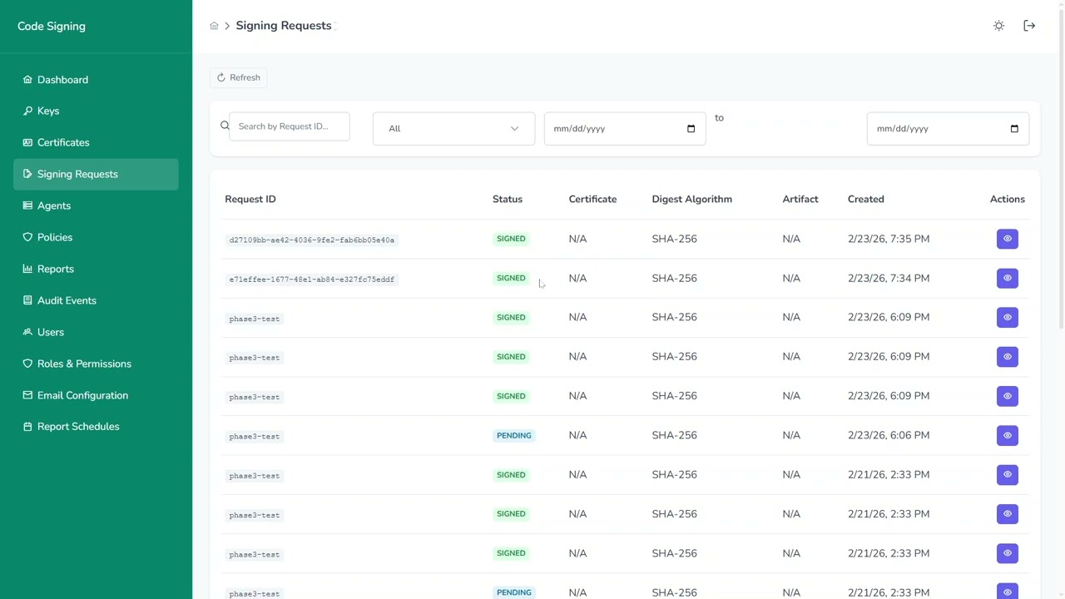The height and width of the screenshot is (599, 1065).
Task: Click the Artifact column header
Action: [800, 199]
